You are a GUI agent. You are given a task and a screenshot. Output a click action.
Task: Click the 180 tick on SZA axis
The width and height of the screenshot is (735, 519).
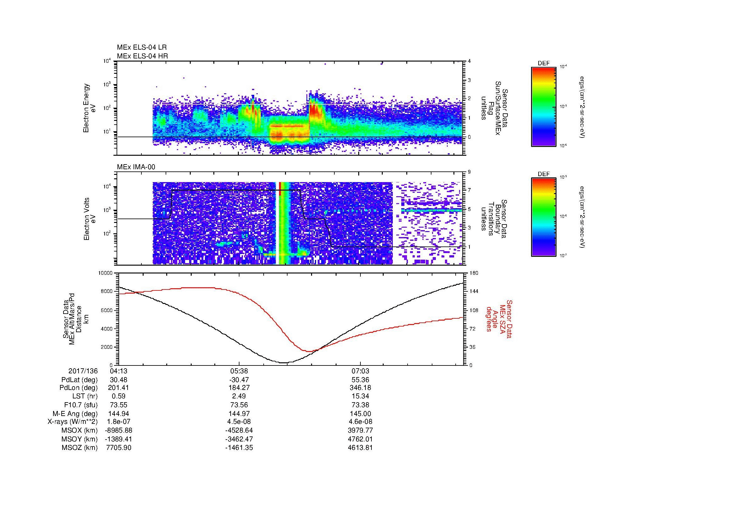tap(474, 273)
